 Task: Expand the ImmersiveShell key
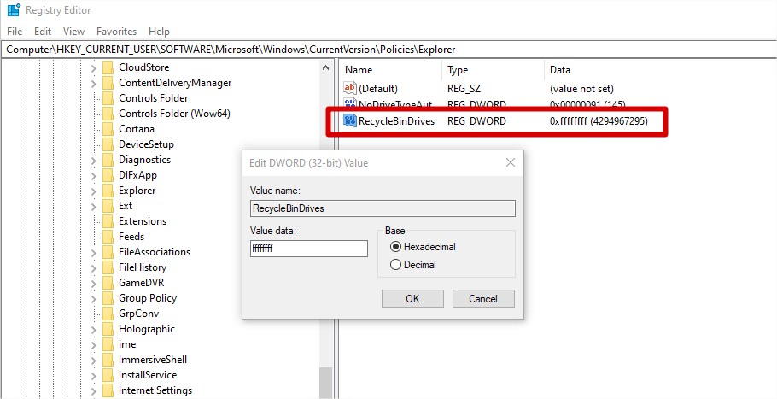93,360
